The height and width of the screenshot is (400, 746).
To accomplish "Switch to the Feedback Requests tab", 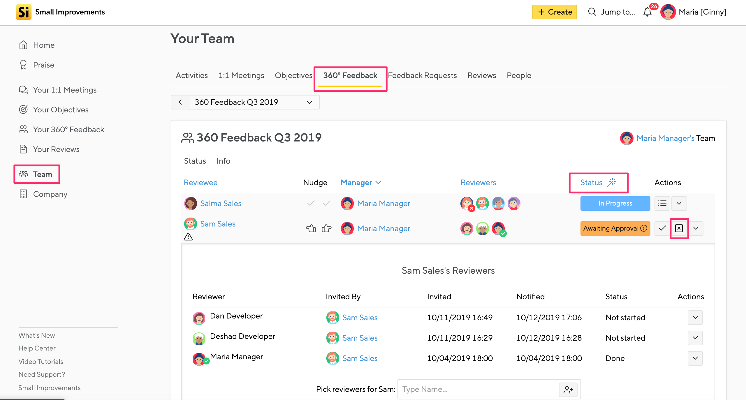I will [422, 75].
